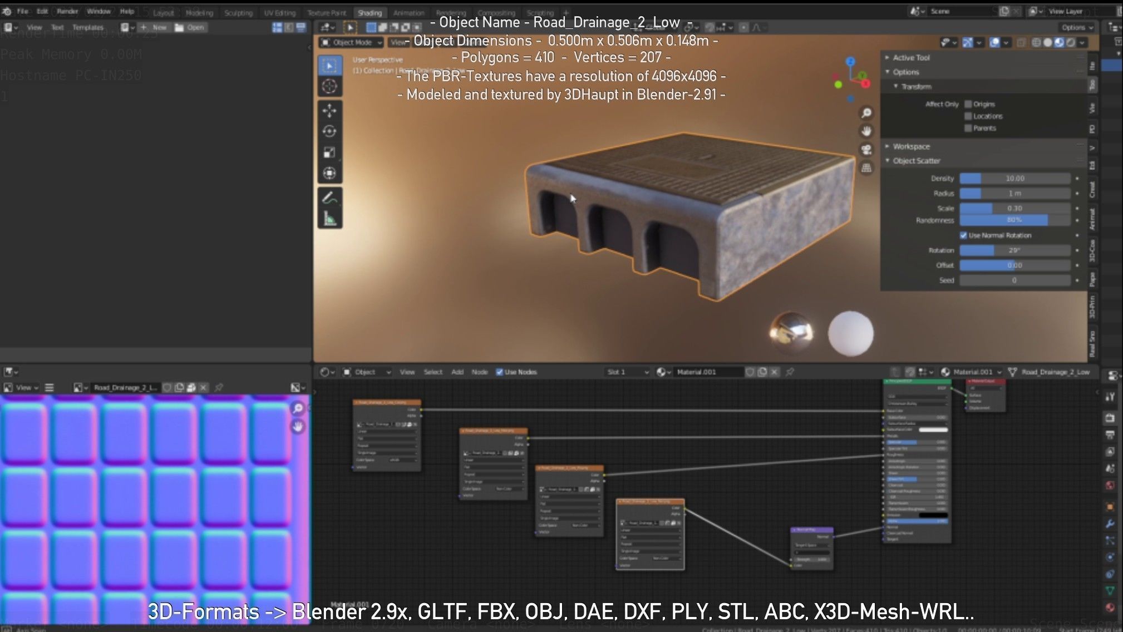This screenshot has width=1123, height=632.
Task: Switch orthographic/perspective grid icon
Action: click(x=866, y=167)
